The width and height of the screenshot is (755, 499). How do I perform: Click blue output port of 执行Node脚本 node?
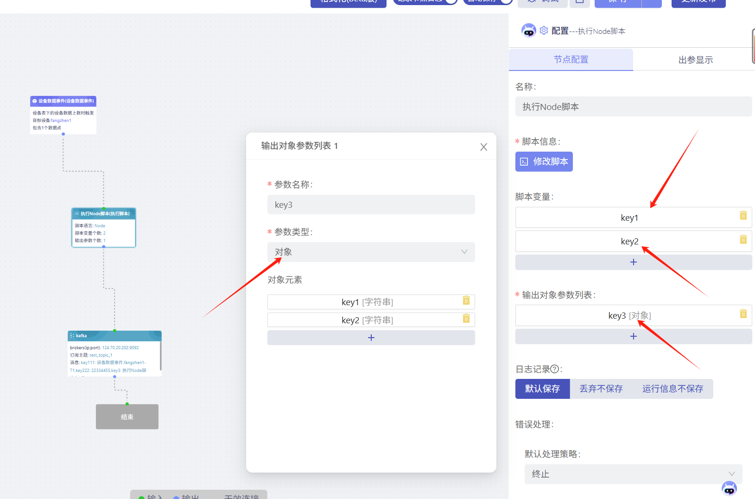click(x=104, y=247)
